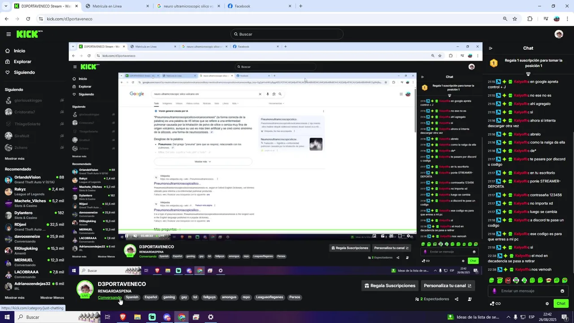Click the D3PORTAVENECO live avatar thumbnail
574x323 pixels.
coord(85,290)
